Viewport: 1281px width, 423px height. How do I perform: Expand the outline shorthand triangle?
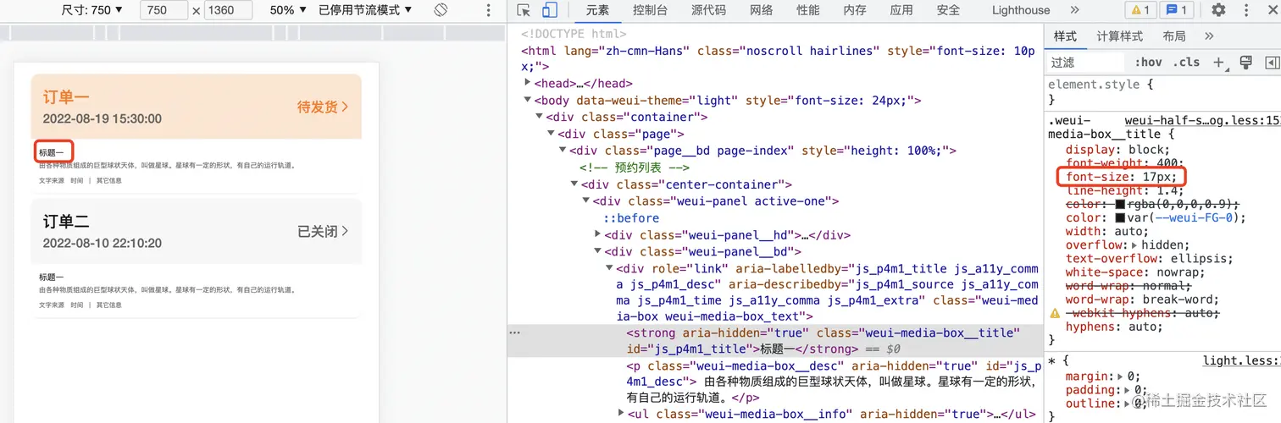pyautogui.click(x=1128, y=404)
